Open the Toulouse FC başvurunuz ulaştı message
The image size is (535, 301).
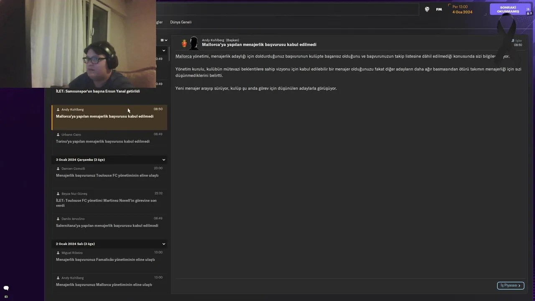110,176
